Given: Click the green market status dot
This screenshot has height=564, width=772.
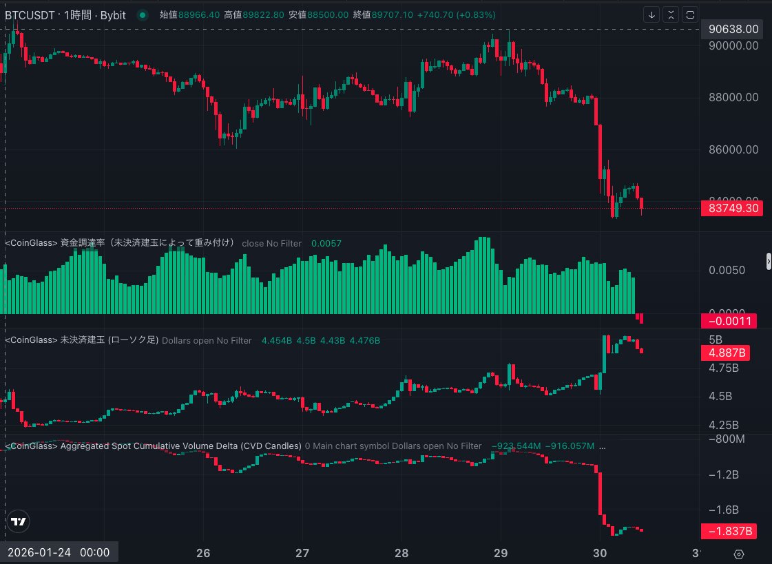Looking at the screenshot, I should tap(143, 15).
